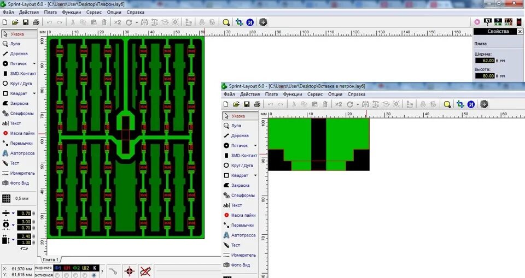Open Функции menu in Плафон window
The width and height of the screenshot is (525, 278).
click(71, 13)
